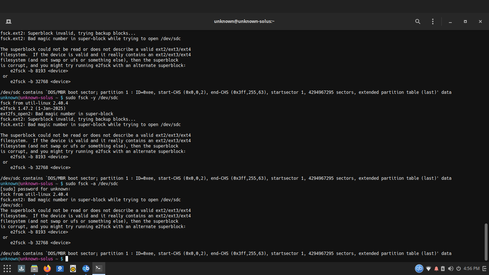This screenshot has width=489, height=275.
Task: Open the volume control in the tray
Action: click(x=450, y=269)
